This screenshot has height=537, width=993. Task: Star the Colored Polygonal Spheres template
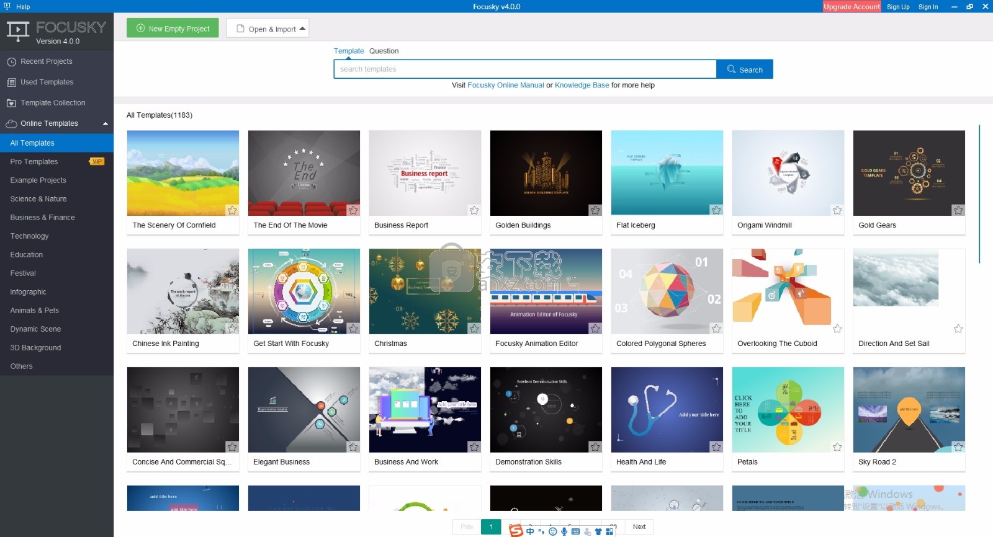point(716,329)
